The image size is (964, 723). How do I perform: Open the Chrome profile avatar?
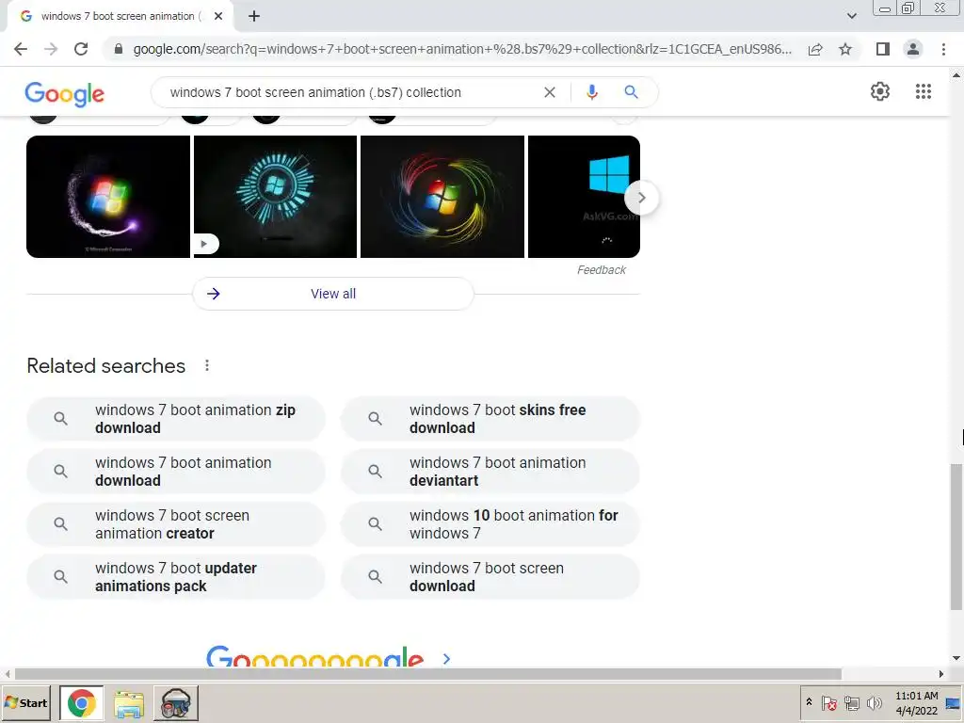click(x=913, y=49)
